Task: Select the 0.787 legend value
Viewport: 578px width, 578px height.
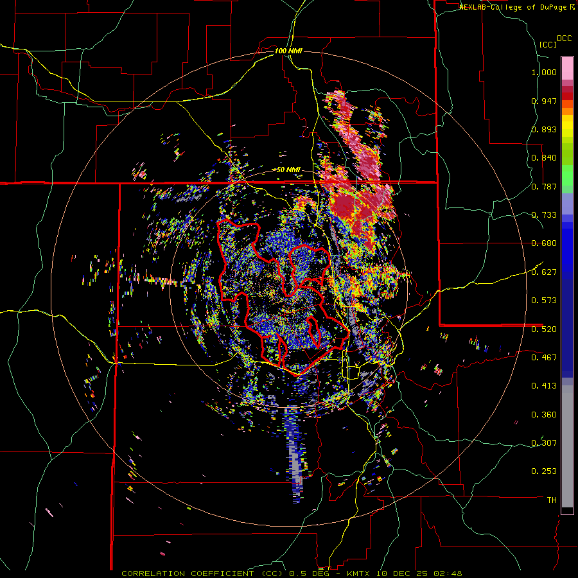Action: pyautogui.click(x=544, y=186)
